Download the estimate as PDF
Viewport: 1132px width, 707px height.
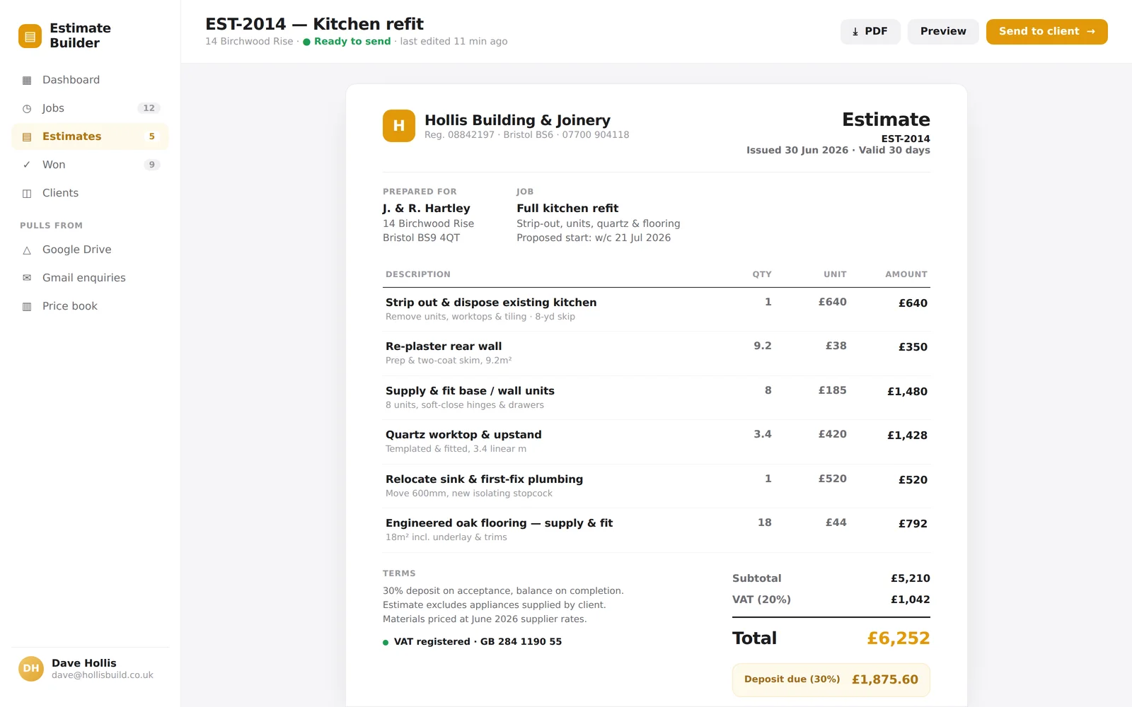pos(870,32)
